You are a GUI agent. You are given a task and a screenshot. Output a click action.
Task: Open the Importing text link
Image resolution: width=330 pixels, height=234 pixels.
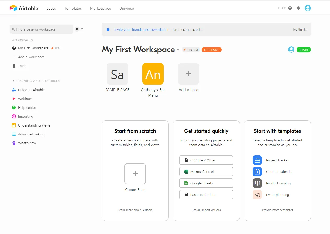(26, 116)
